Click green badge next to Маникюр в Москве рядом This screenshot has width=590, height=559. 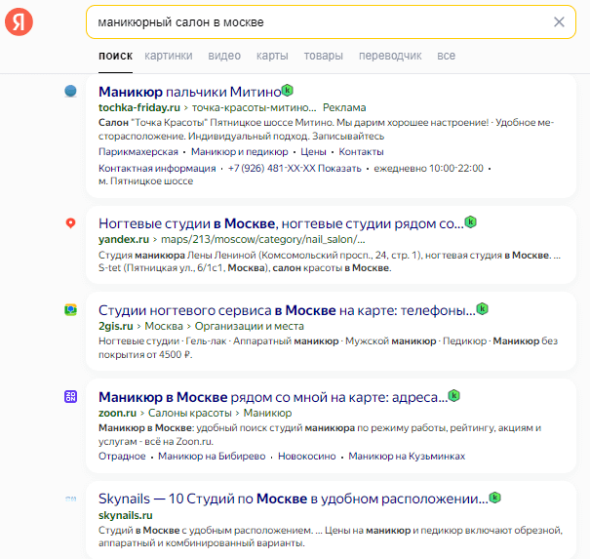[454, 396]
